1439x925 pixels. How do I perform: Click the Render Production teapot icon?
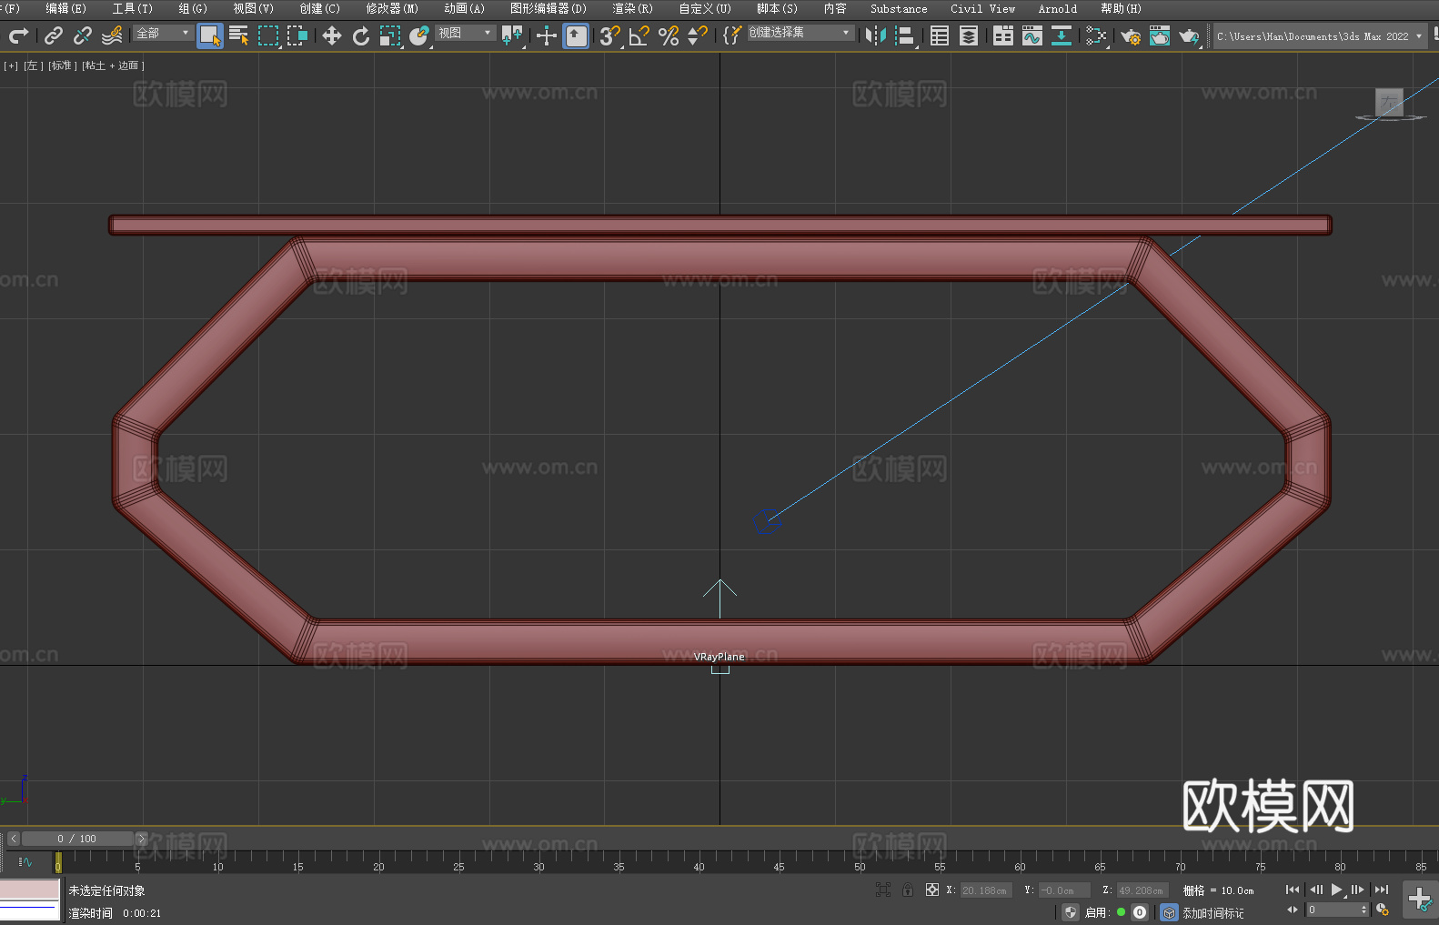click(1189, 35)
